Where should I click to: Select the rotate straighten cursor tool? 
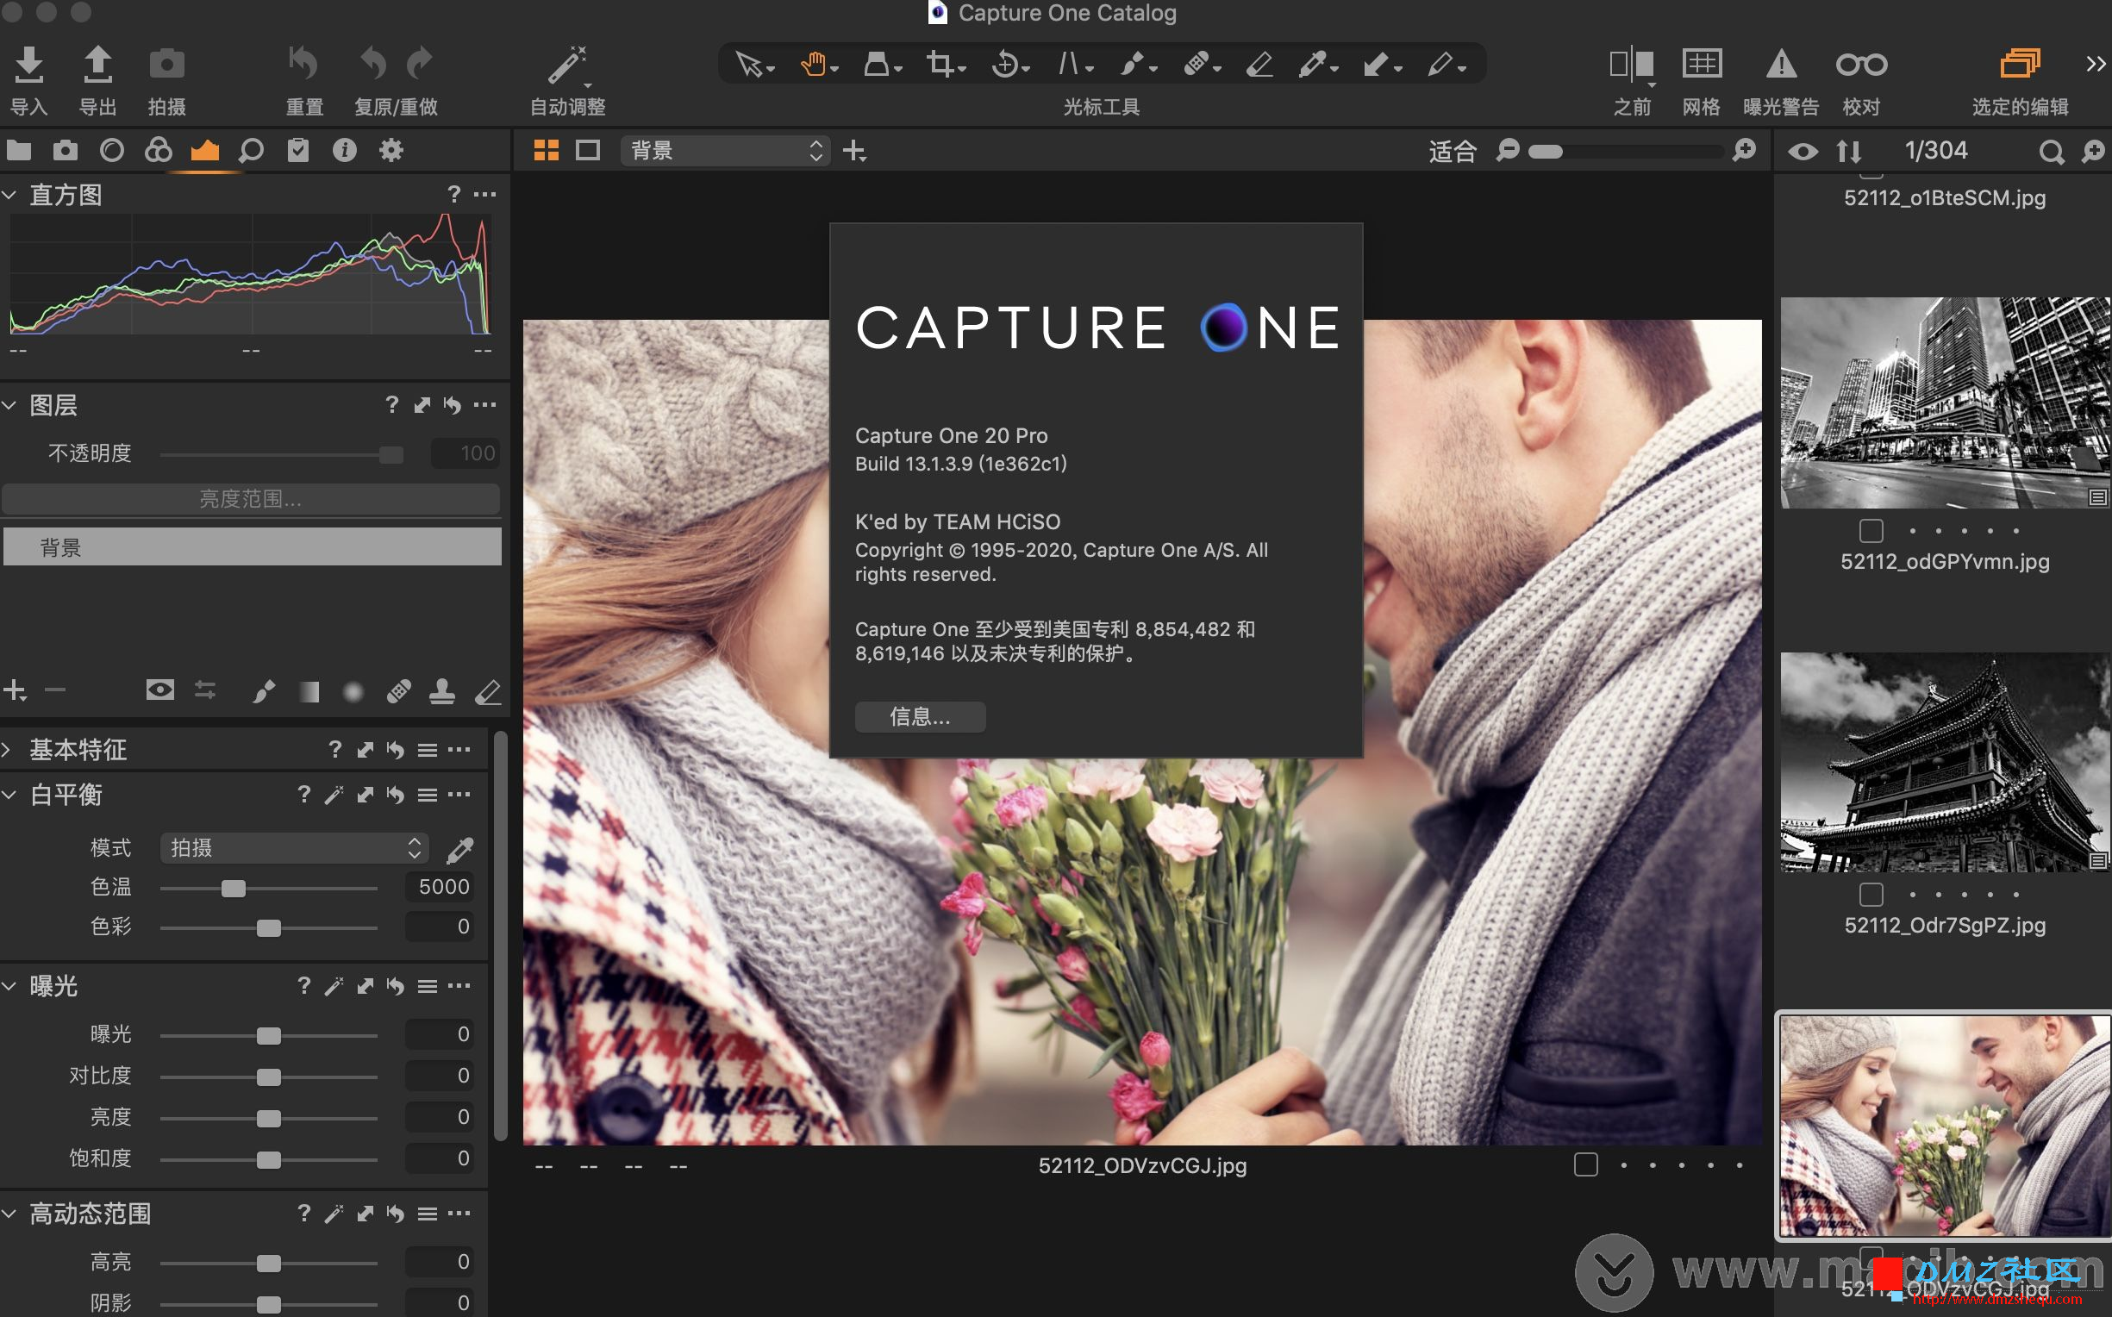point(1005,64)
